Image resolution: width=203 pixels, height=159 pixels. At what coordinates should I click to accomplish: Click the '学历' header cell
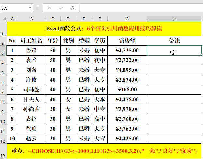[100, 41]
